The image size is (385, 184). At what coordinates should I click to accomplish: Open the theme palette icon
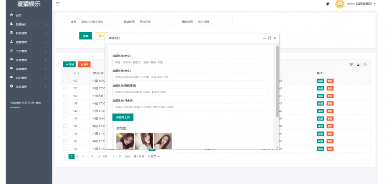point(328,4)
